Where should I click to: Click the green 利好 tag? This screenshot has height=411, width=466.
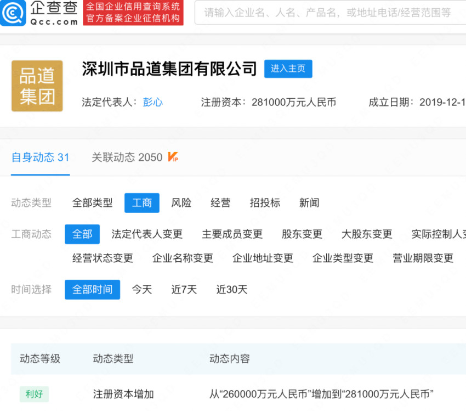34,394
